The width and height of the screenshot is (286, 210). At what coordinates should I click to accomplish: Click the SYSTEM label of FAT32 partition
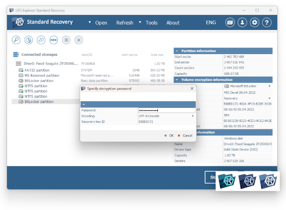86,70
